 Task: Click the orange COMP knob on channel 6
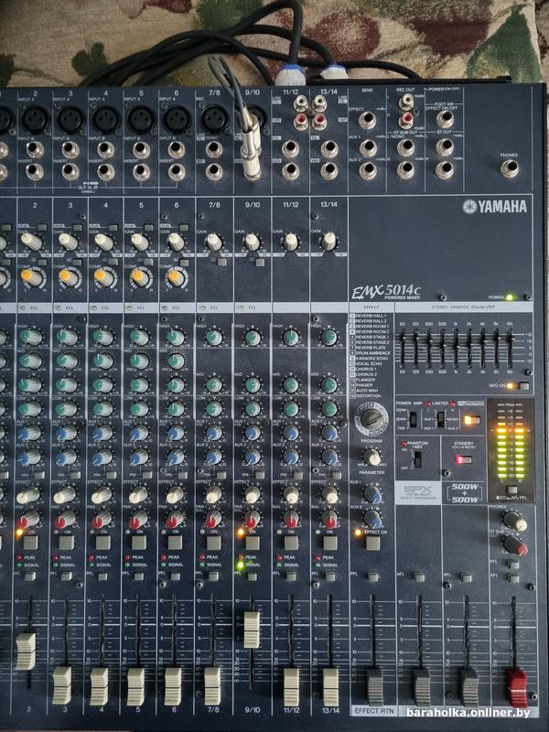click(176, 278)
